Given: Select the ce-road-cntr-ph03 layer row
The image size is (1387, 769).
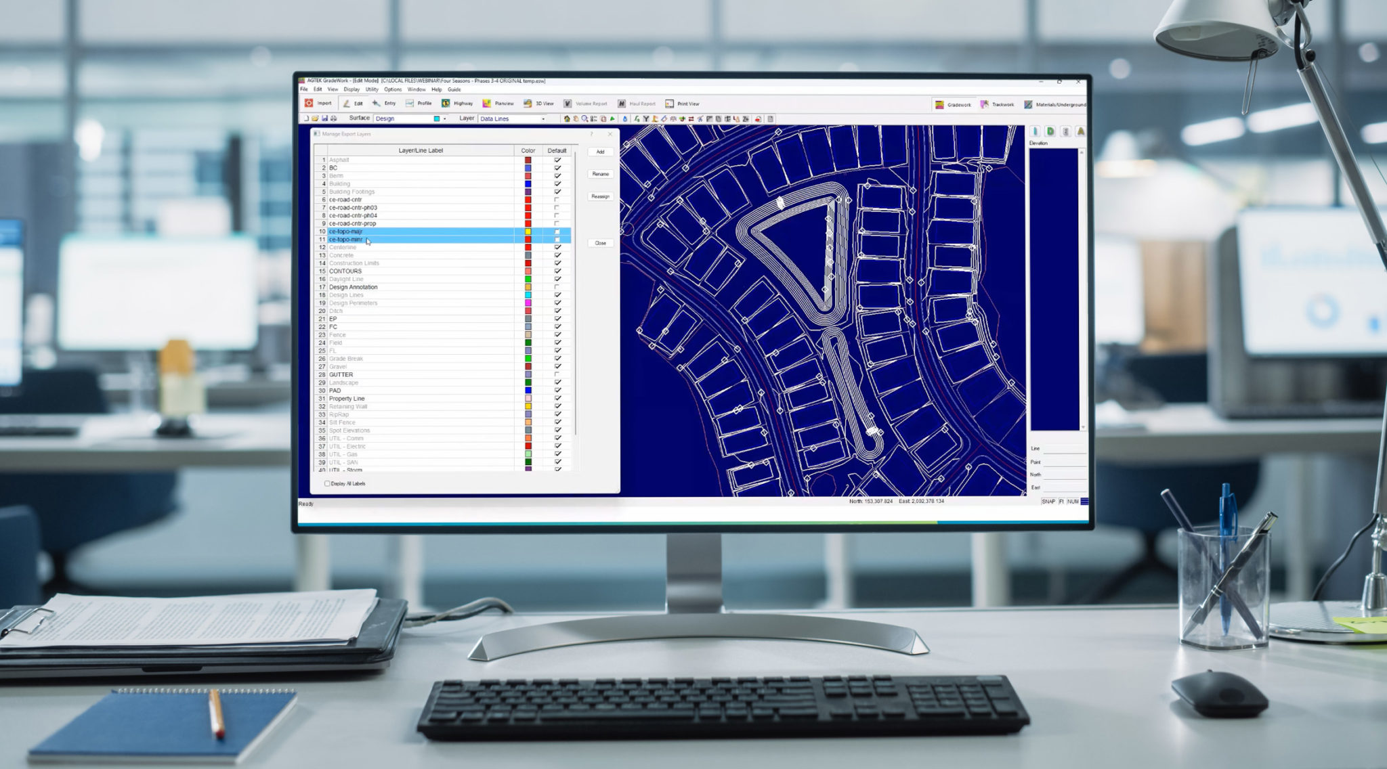Looking at the screenshot, I should [443, 208].
